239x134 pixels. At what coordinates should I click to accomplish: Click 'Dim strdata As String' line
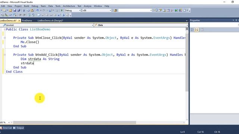[40, 59]
